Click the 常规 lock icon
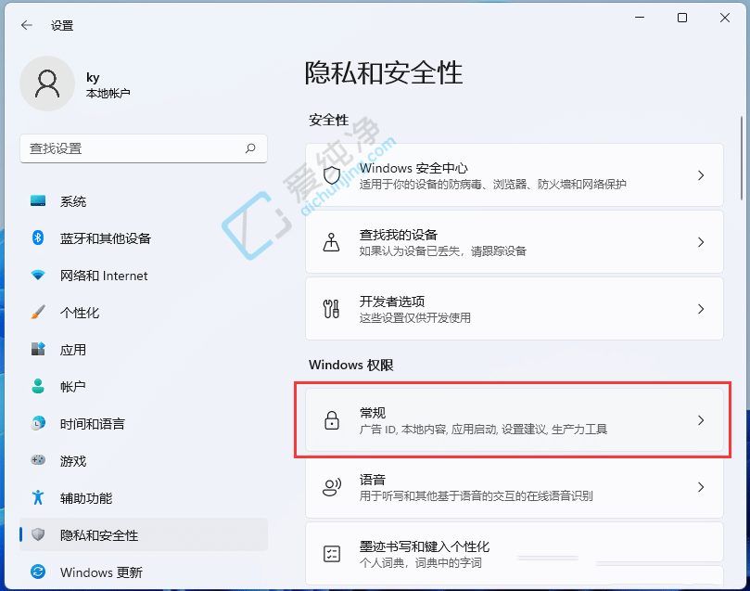This screenshot has width=750, height=591. pyautogui.click(x=332, y=420)
